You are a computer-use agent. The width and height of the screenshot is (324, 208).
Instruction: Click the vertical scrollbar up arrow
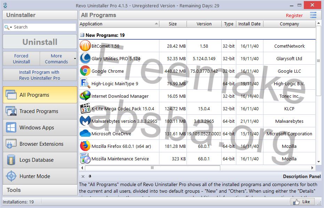pyautogui.click(x=319, y=23)
